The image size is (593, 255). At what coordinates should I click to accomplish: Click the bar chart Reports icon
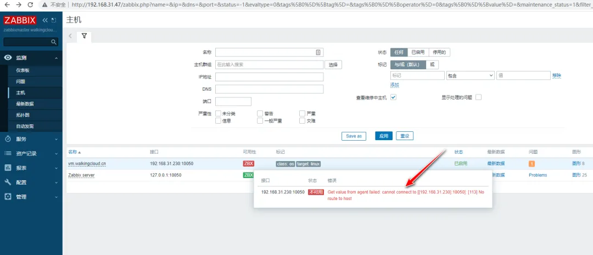(8, 168)
